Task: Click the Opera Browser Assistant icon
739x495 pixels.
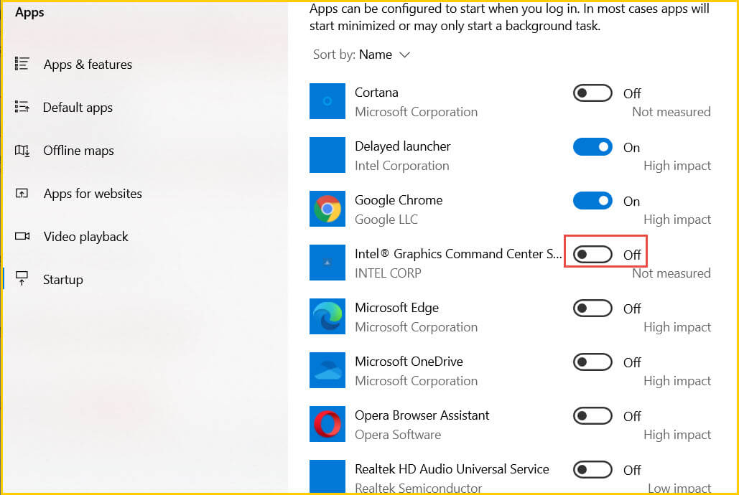Action: coord(327,424)
